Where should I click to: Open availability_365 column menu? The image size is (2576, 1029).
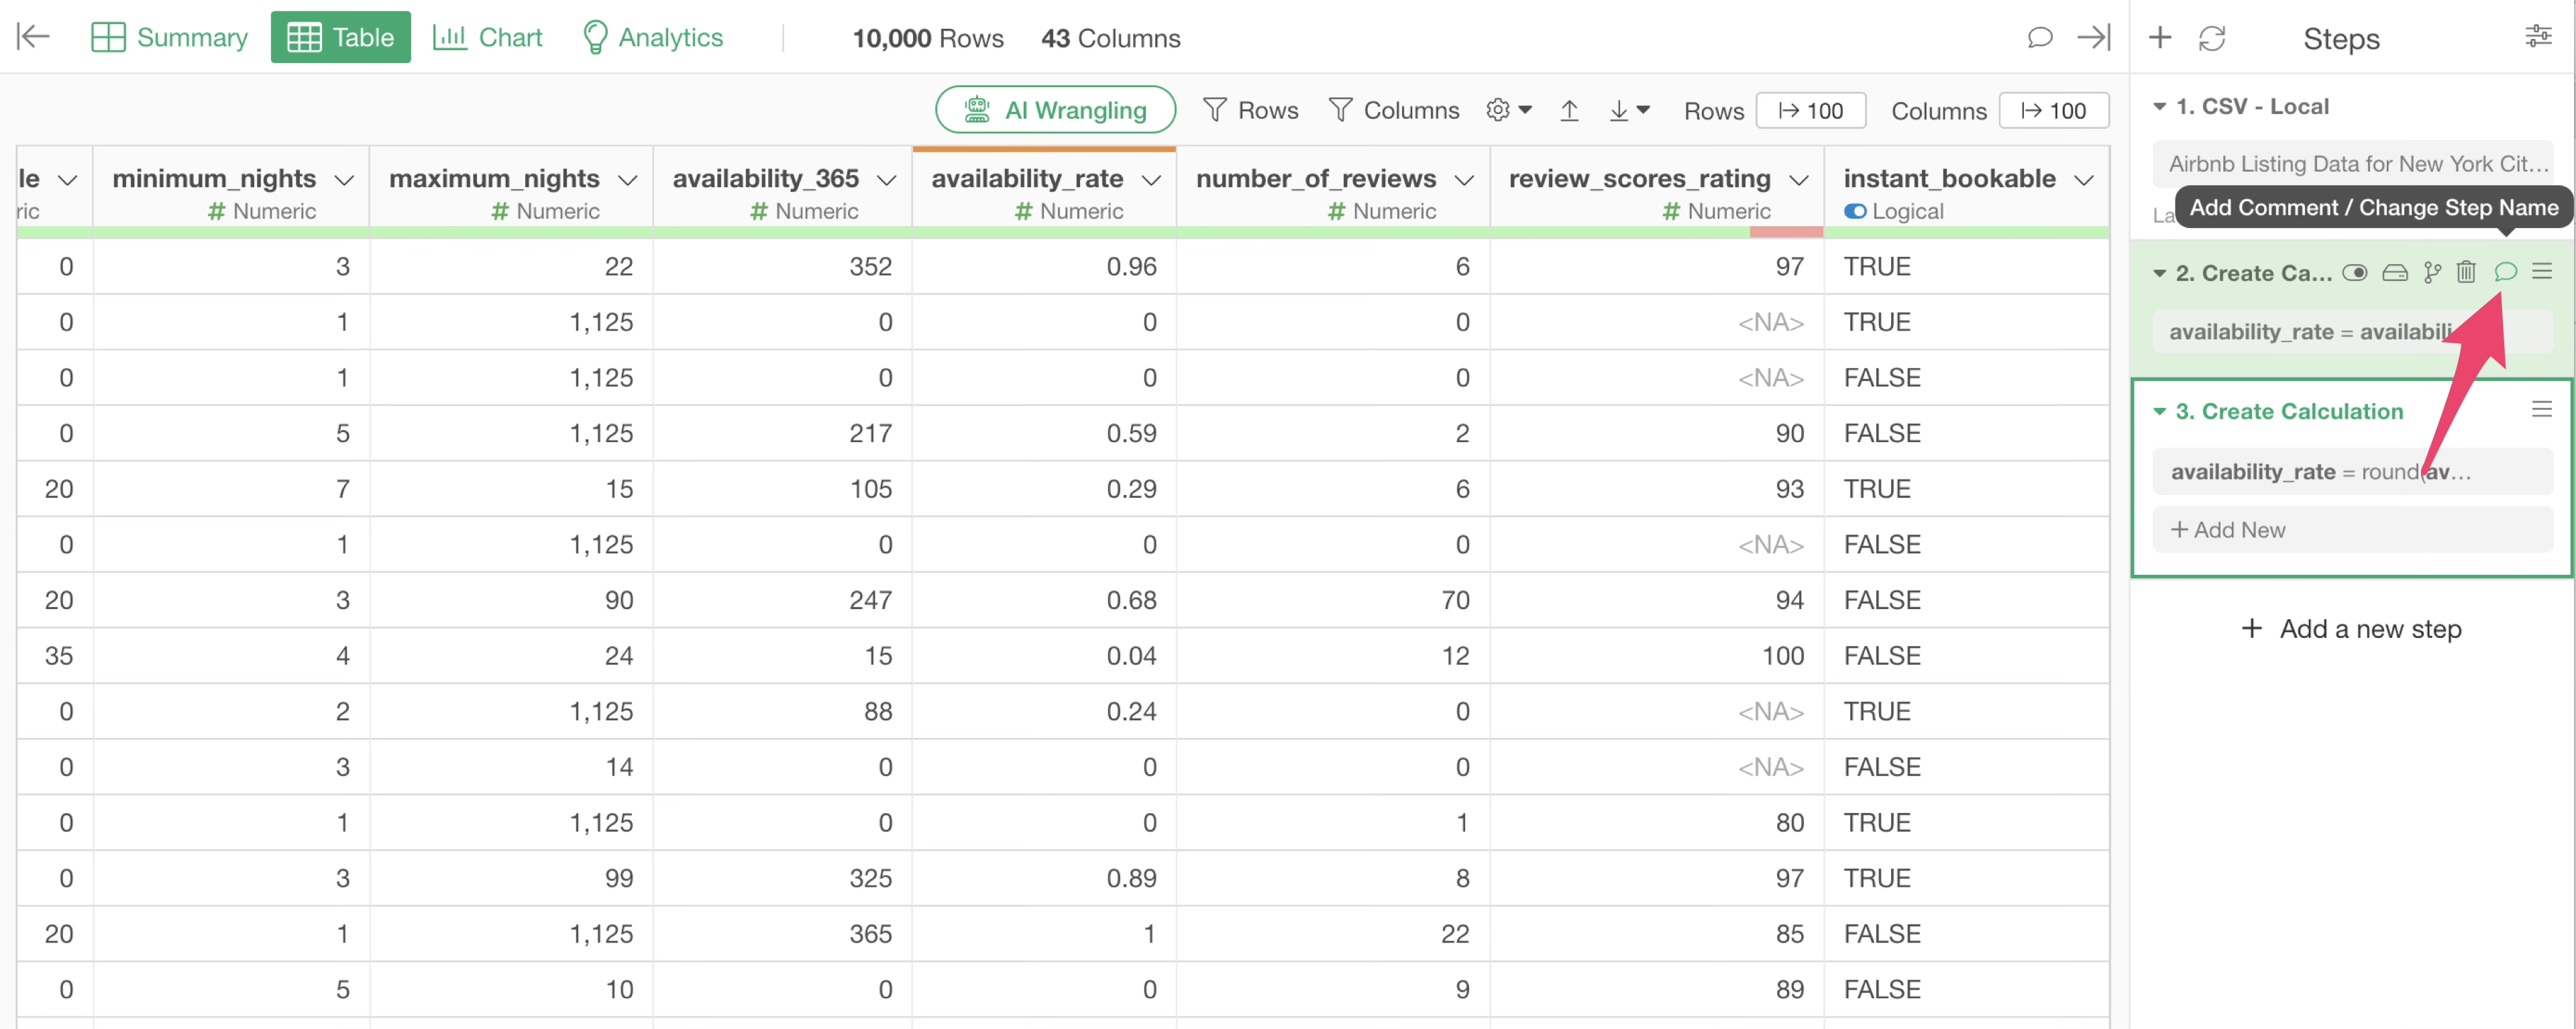click(x=886, y=180)
